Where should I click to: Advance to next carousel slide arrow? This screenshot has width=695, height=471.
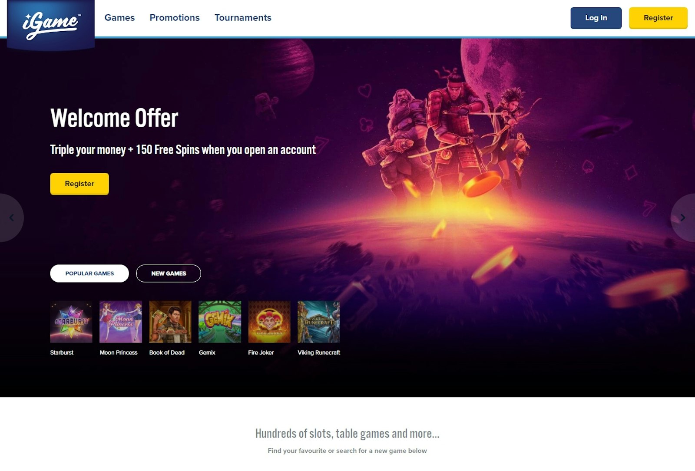pyautogui.click(x=683, y=217)
